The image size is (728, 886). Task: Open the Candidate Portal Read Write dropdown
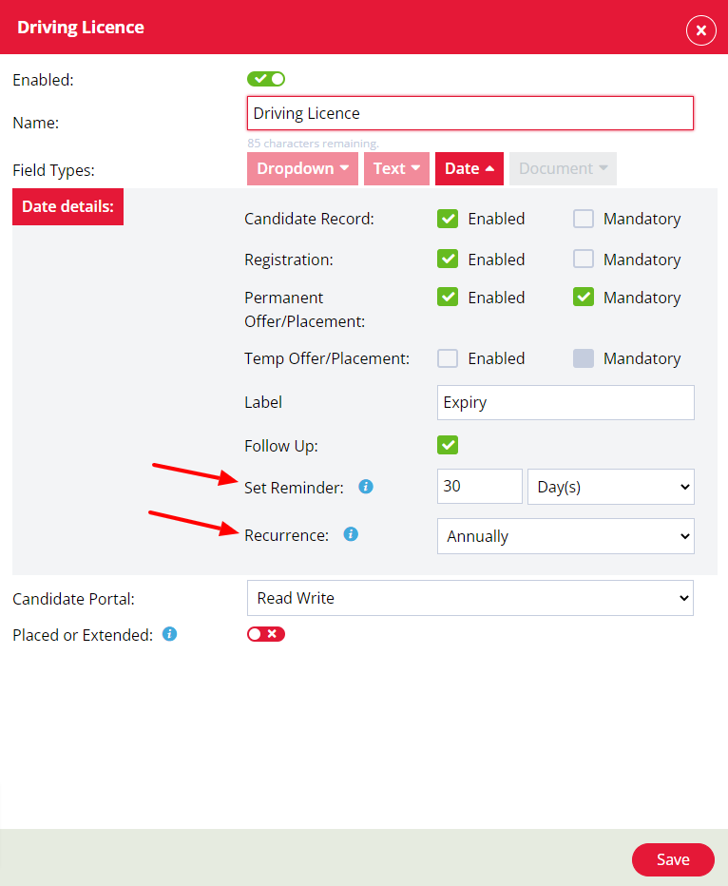click(469, 598)
